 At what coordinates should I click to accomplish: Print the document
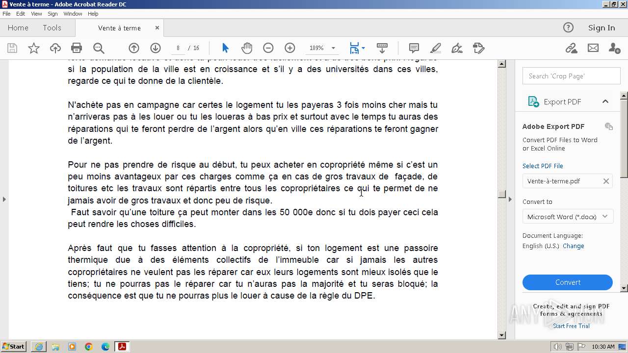coord(77,48)
